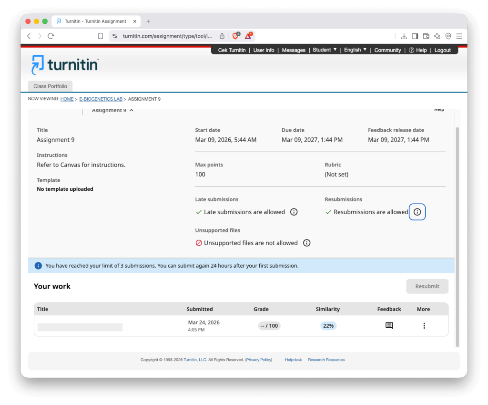Open site settings icon in address bar
The image size is (488, 405).
[115, 36]
